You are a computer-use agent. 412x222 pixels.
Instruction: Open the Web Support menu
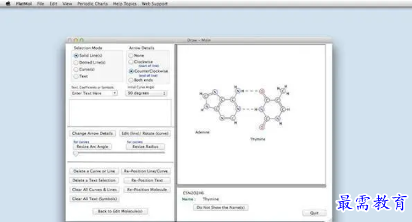[155, 4]
